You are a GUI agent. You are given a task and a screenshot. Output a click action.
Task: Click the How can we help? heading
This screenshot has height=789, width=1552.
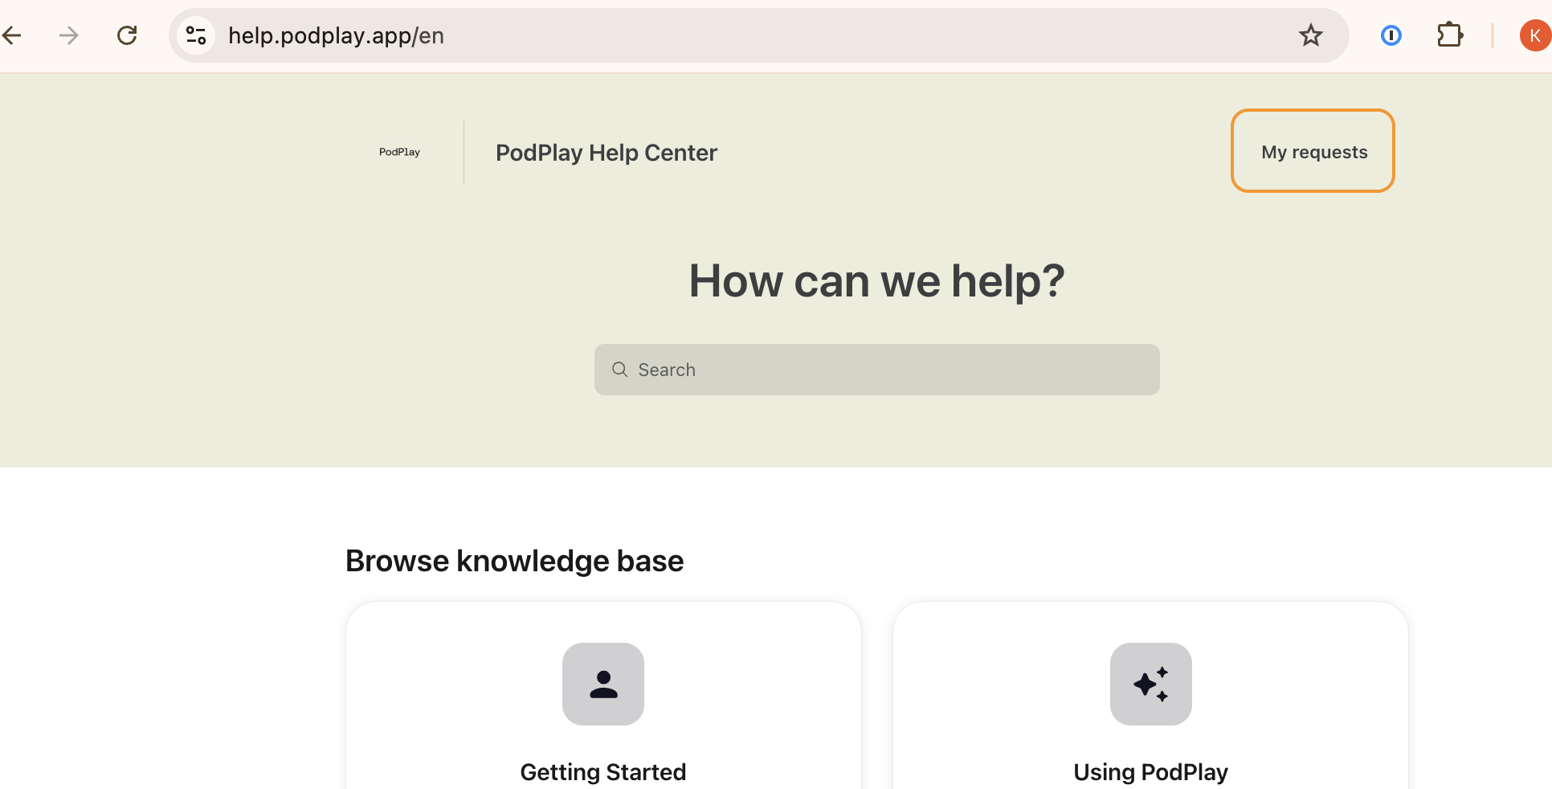876,281
